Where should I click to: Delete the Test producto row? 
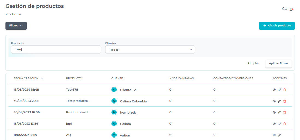[x=284, y=101]
